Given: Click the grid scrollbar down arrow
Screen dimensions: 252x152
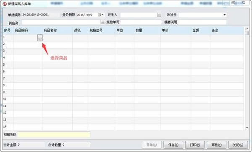Looking at the screenshot, I should click(247, 128).
